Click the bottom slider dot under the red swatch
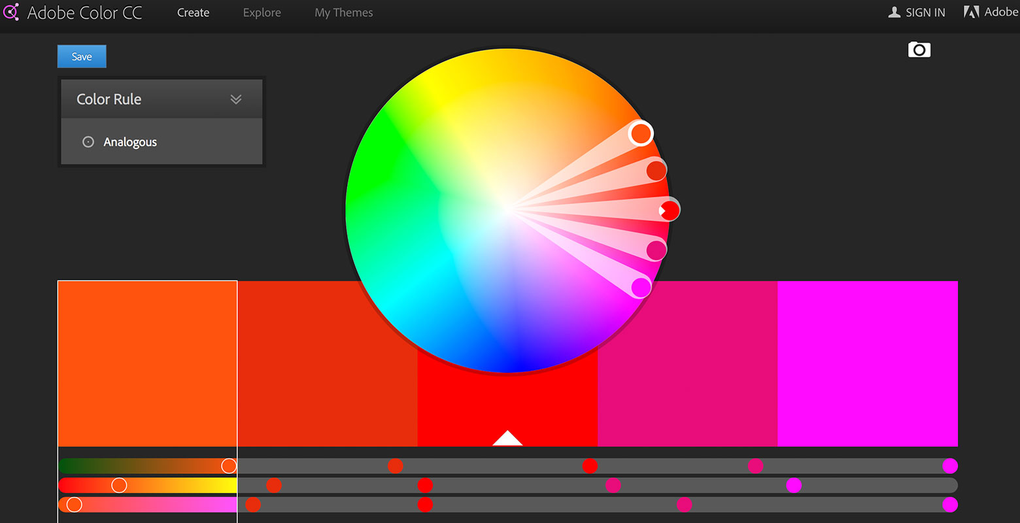The image size is (1020, 523). (x=425, y=505)
